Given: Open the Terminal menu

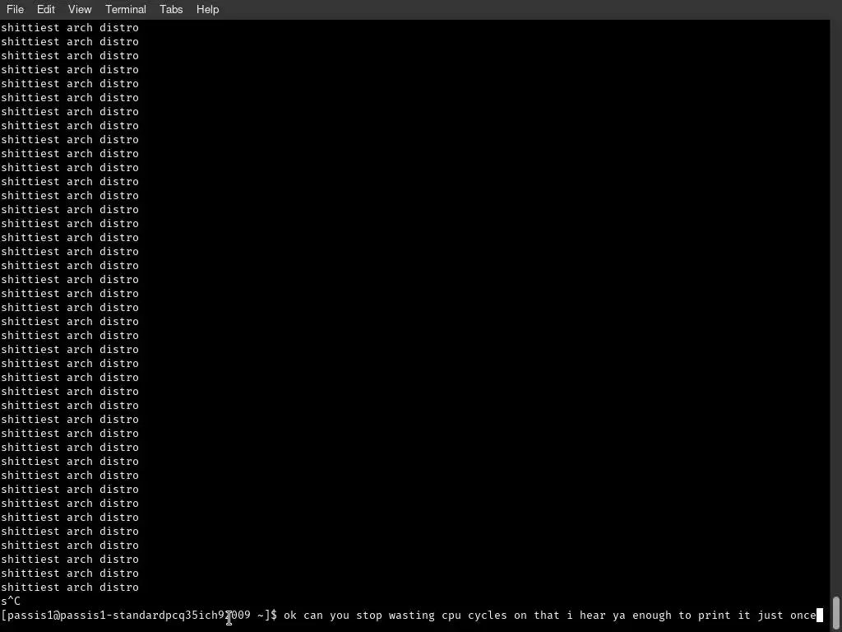Looking at the screenshot, I should (126, 9).
